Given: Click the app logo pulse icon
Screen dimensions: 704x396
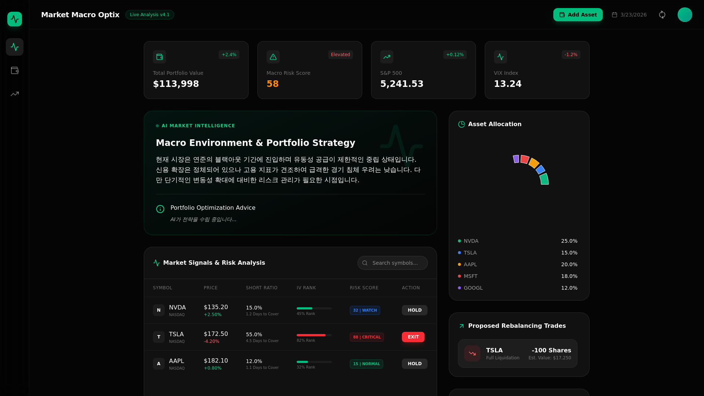Looking at the screenshot, I should [15, 19].
